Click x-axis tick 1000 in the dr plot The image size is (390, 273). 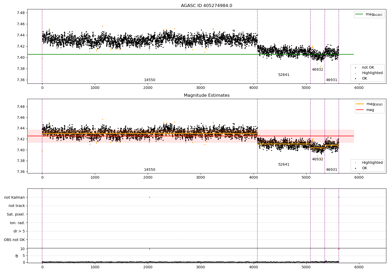click(95, 267)
